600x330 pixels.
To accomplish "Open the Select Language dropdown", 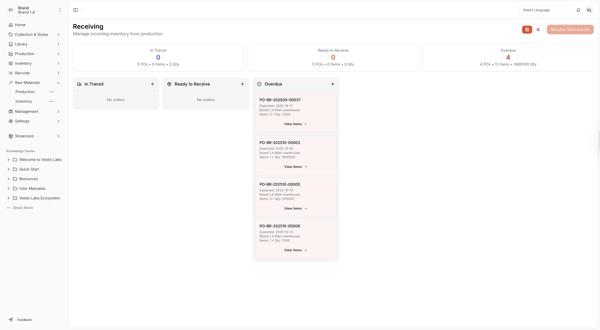I will click(545, 10).
